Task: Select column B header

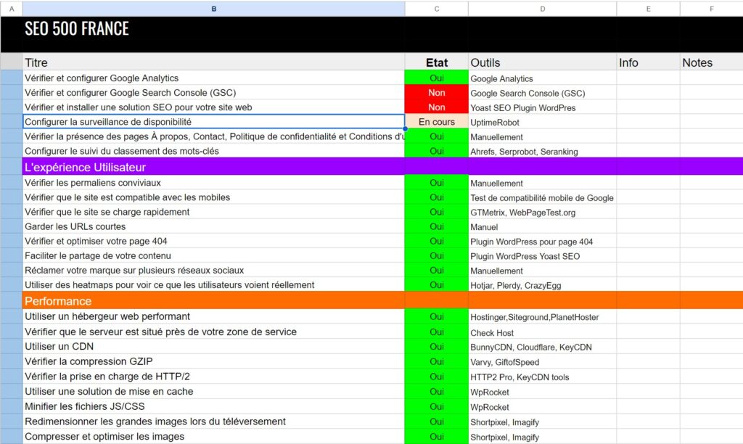Action: [214, 9]
